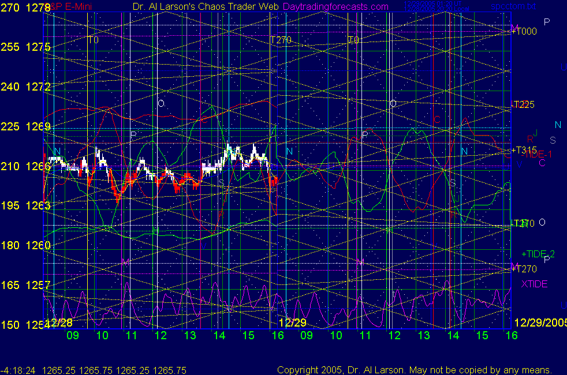
Task: Click the "spcctom.txt" file name
Action: click(x=513, y=6)
